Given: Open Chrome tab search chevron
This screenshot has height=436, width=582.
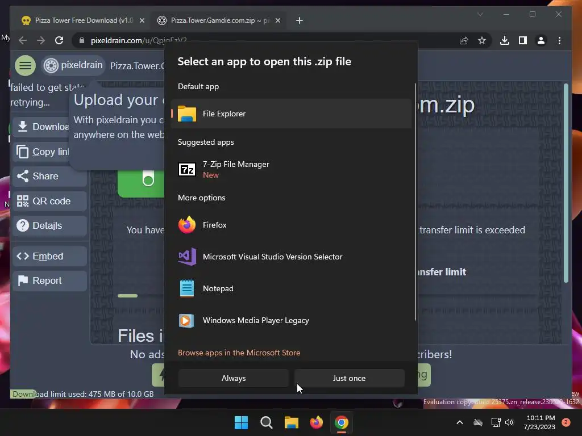Looking at the screenshot, I should point(480,14).
